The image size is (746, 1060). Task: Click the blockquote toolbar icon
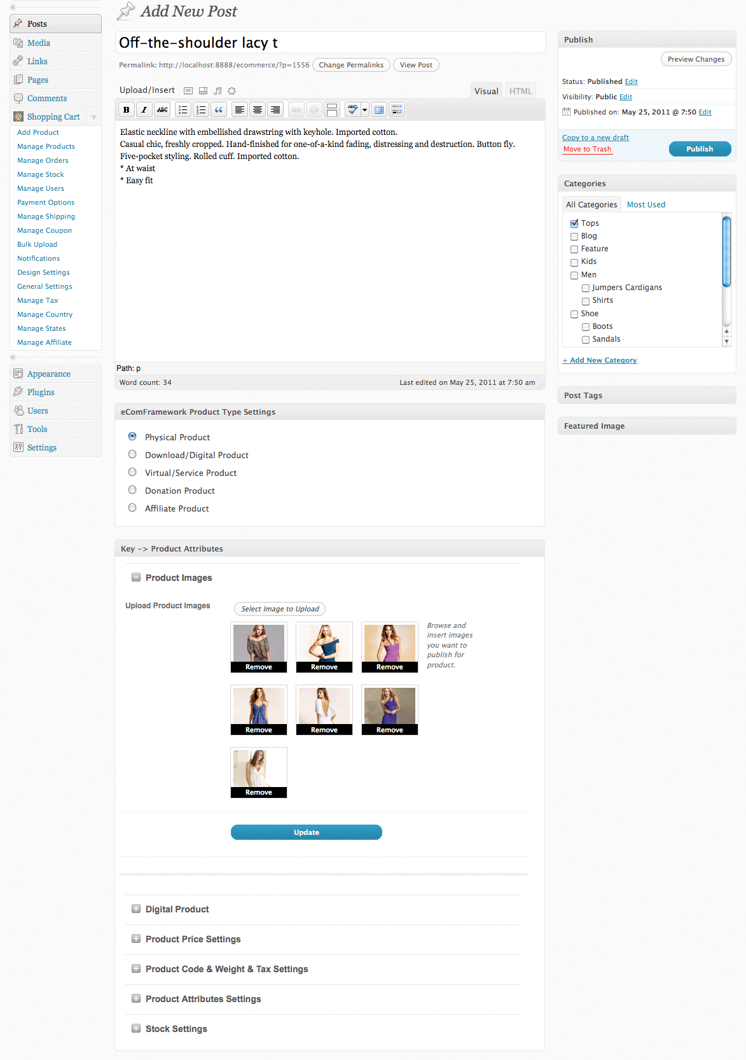pyautogui.click(x=219, y=110)
